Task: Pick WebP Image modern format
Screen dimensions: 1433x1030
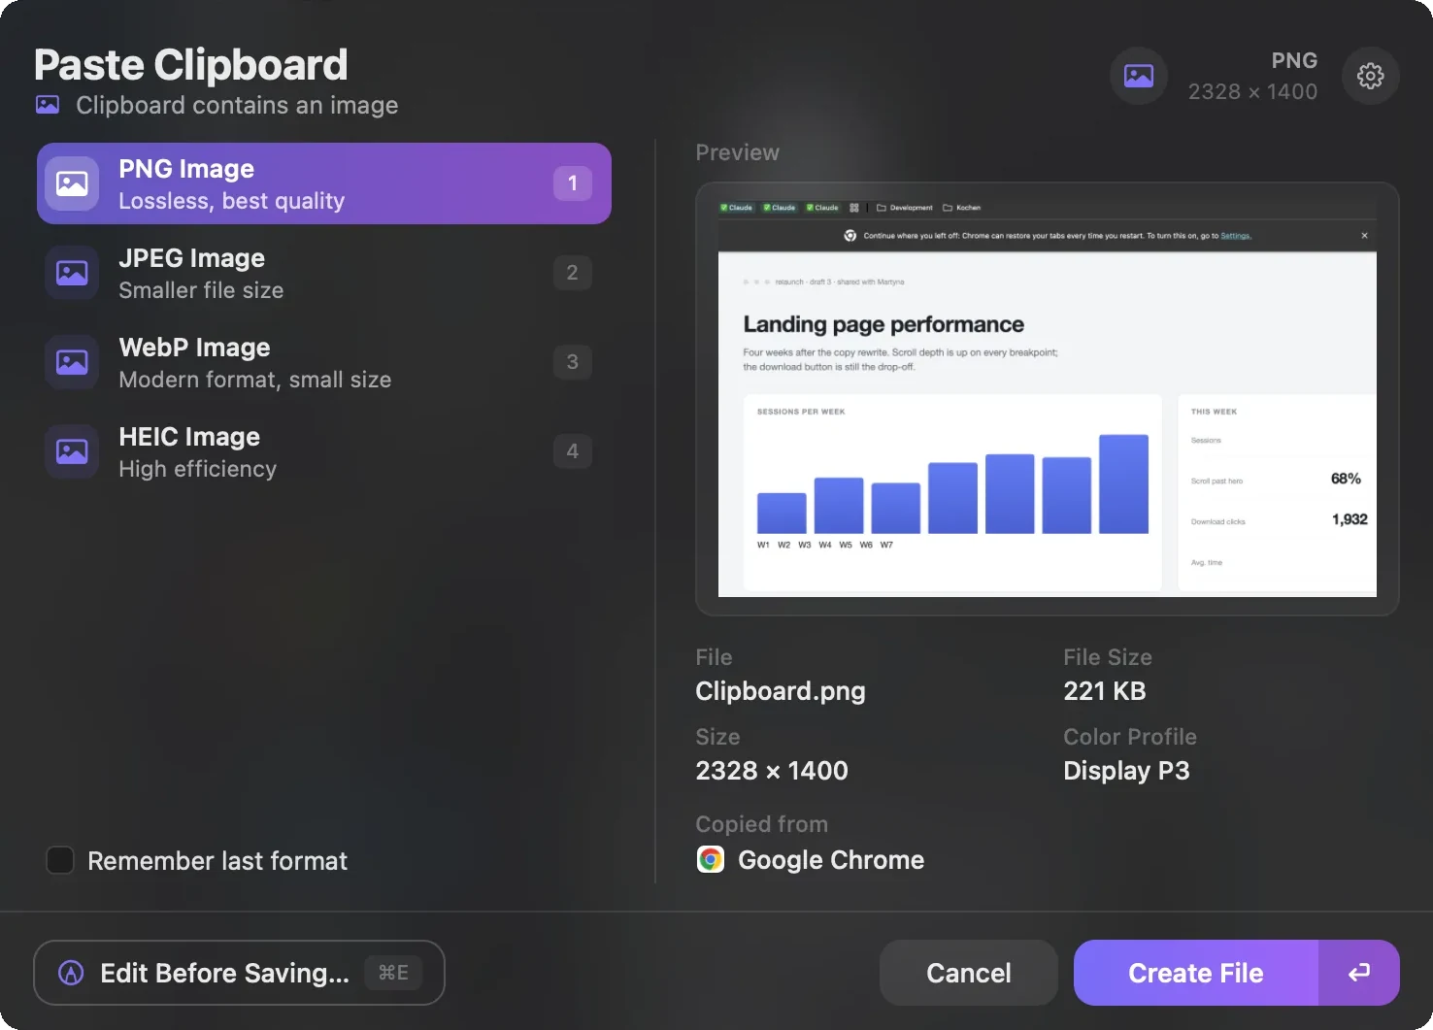Action: pyautogui.click(x=324, y=362)
